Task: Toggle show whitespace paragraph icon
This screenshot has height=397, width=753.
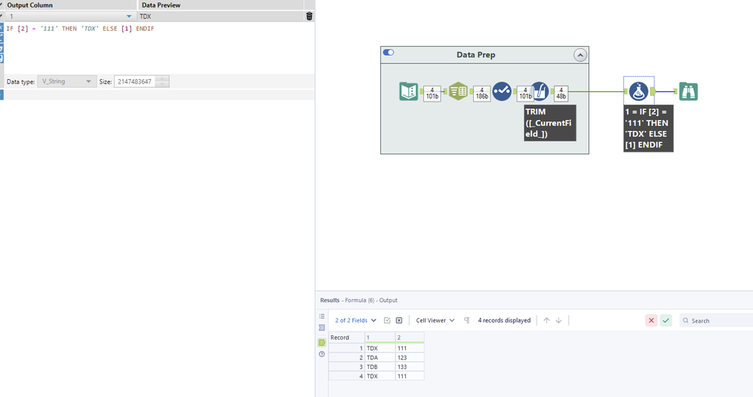Action: click(466, 320)
